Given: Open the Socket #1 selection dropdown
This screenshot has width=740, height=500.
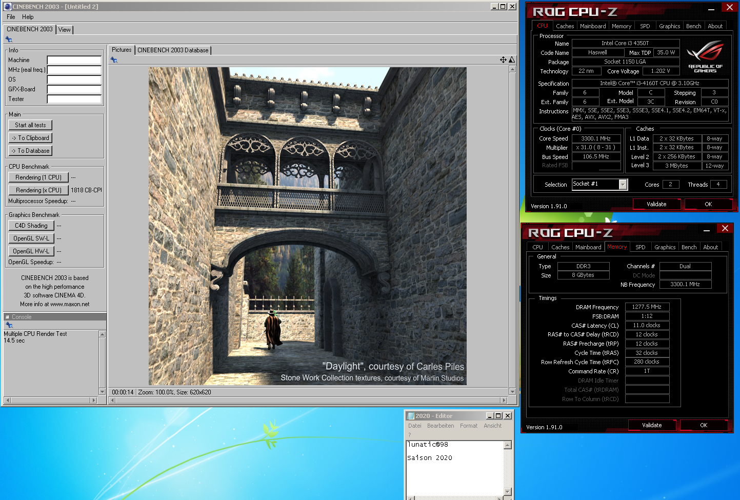Looking at the screenshot, I should [623, 185].
